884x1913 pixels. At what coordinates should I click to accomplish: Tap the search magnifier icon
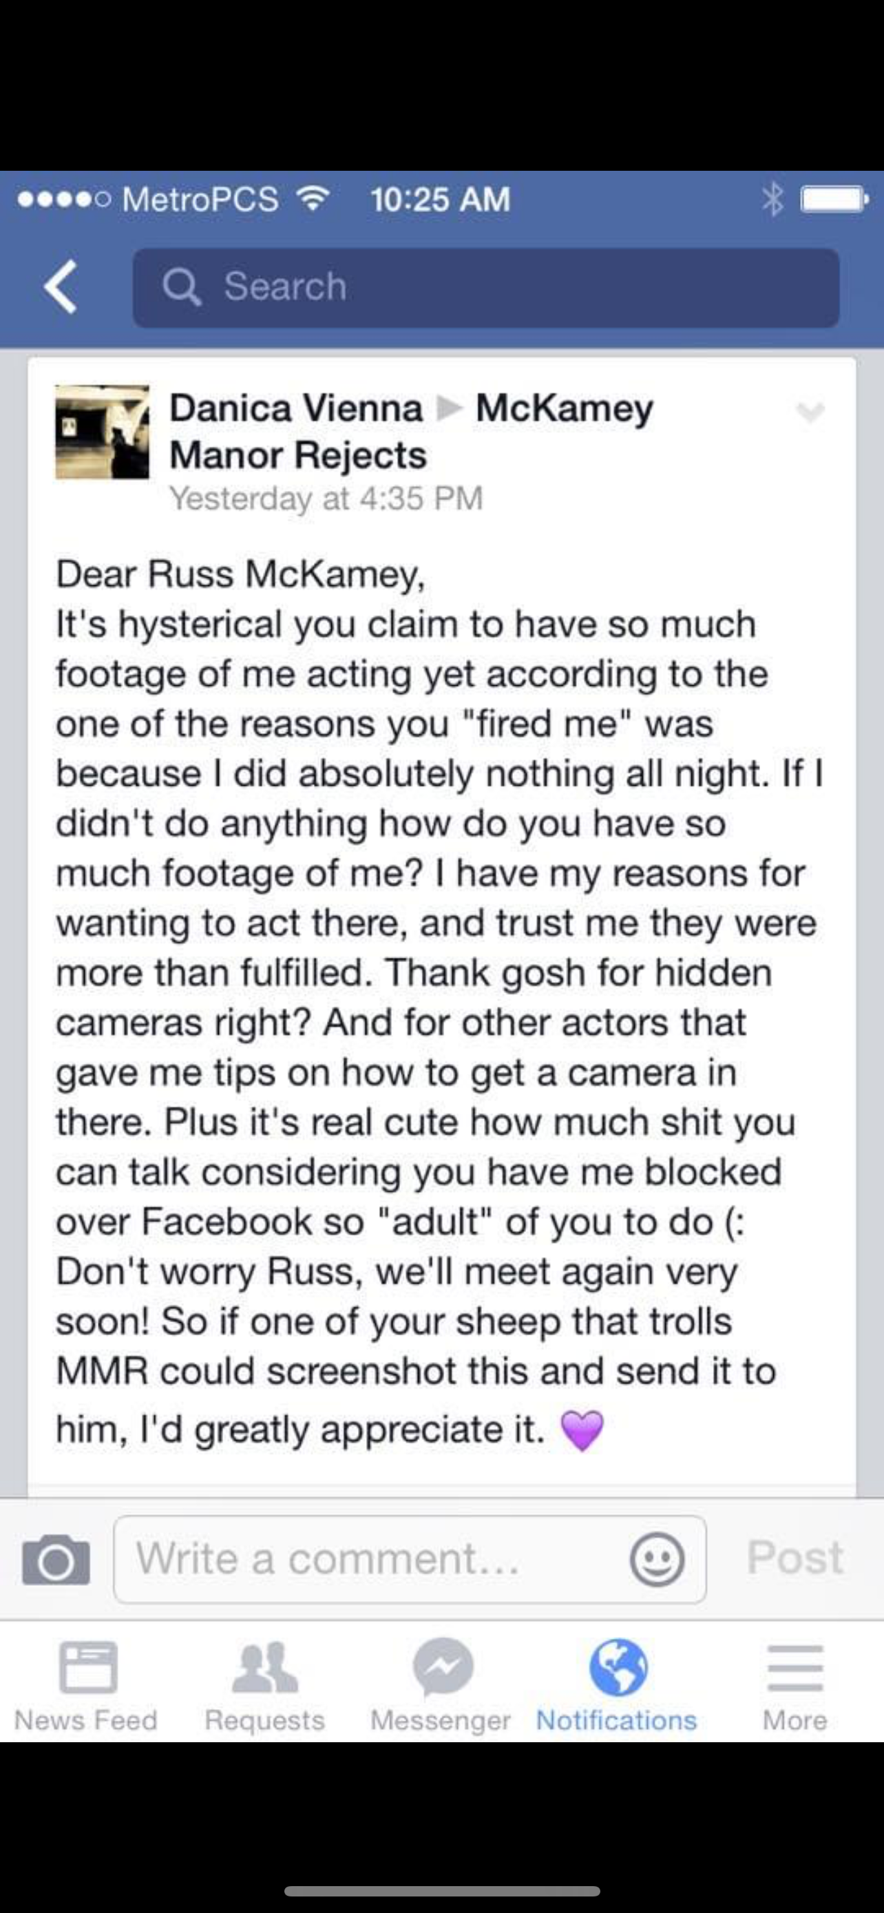click(181, 286)
